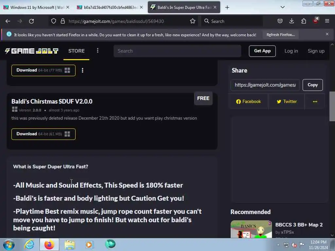Image resolution: width=335 pixels, height=251 pixels.
Task: Open tracking protection shield icon
Action: tap(54, 21)
